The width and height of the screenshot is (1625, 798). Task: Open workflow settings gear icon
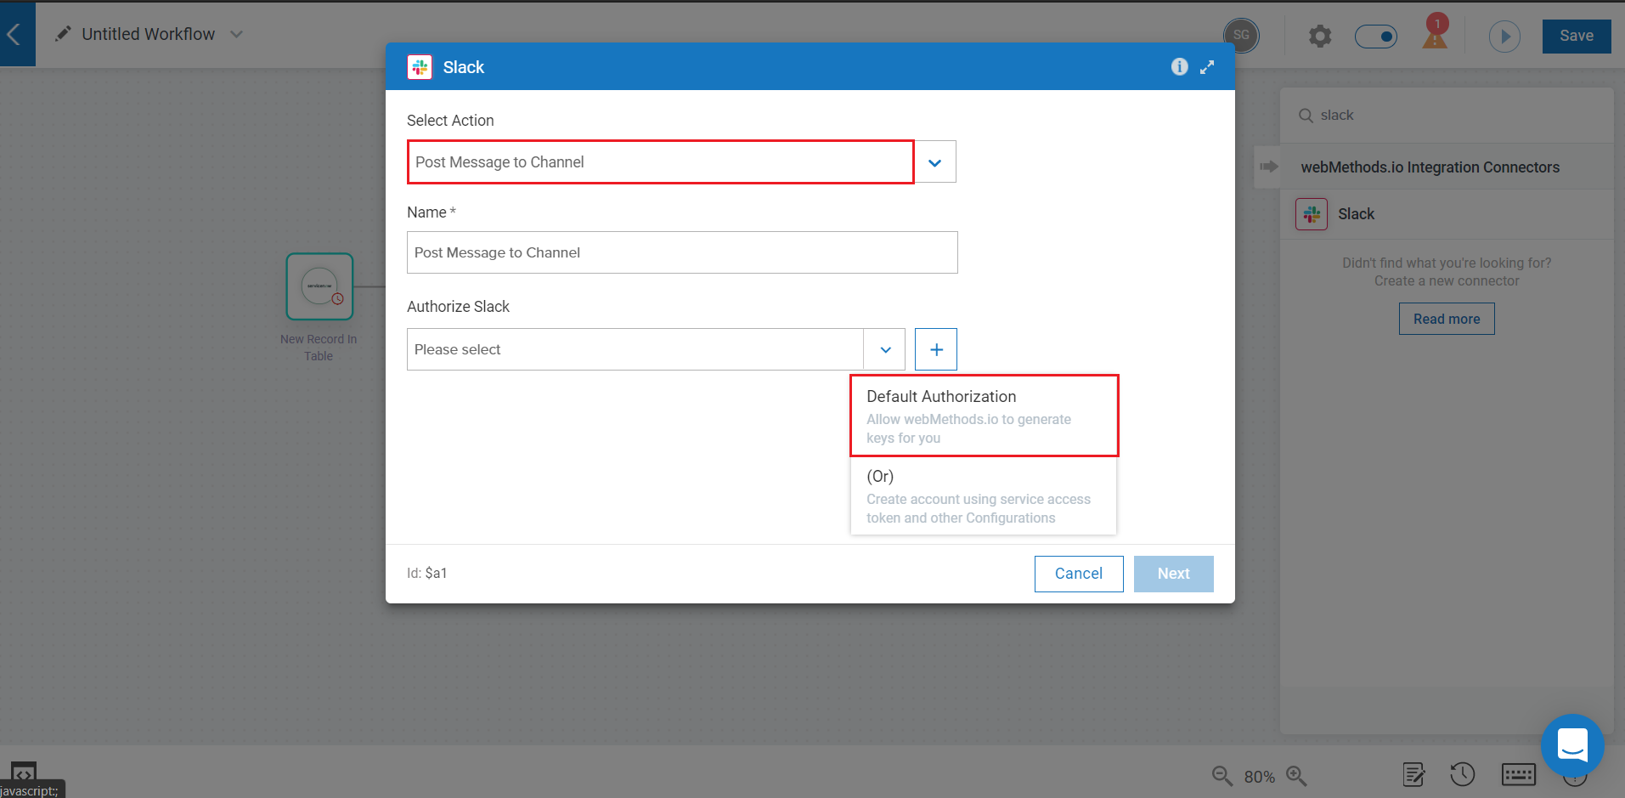click(1319, 37)
